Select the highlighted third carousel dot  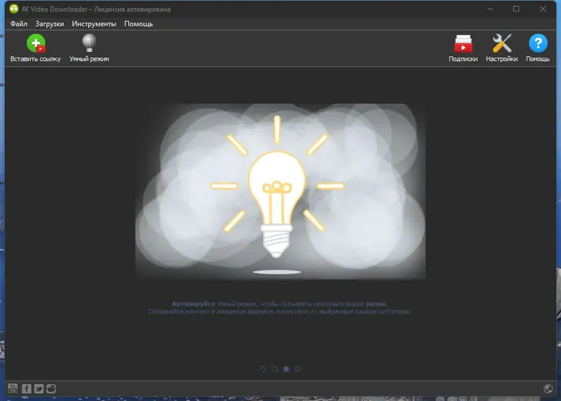286,369
